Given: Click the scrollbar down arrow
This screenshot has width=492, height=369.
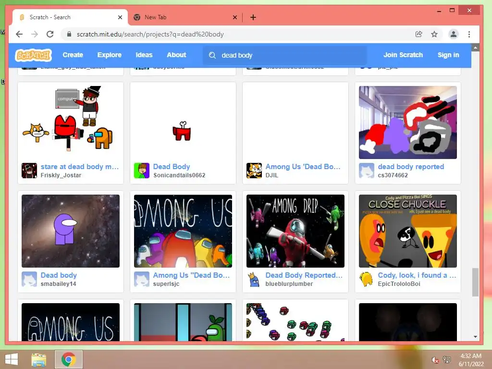Looking at the screenshot, I should [475, 337].
